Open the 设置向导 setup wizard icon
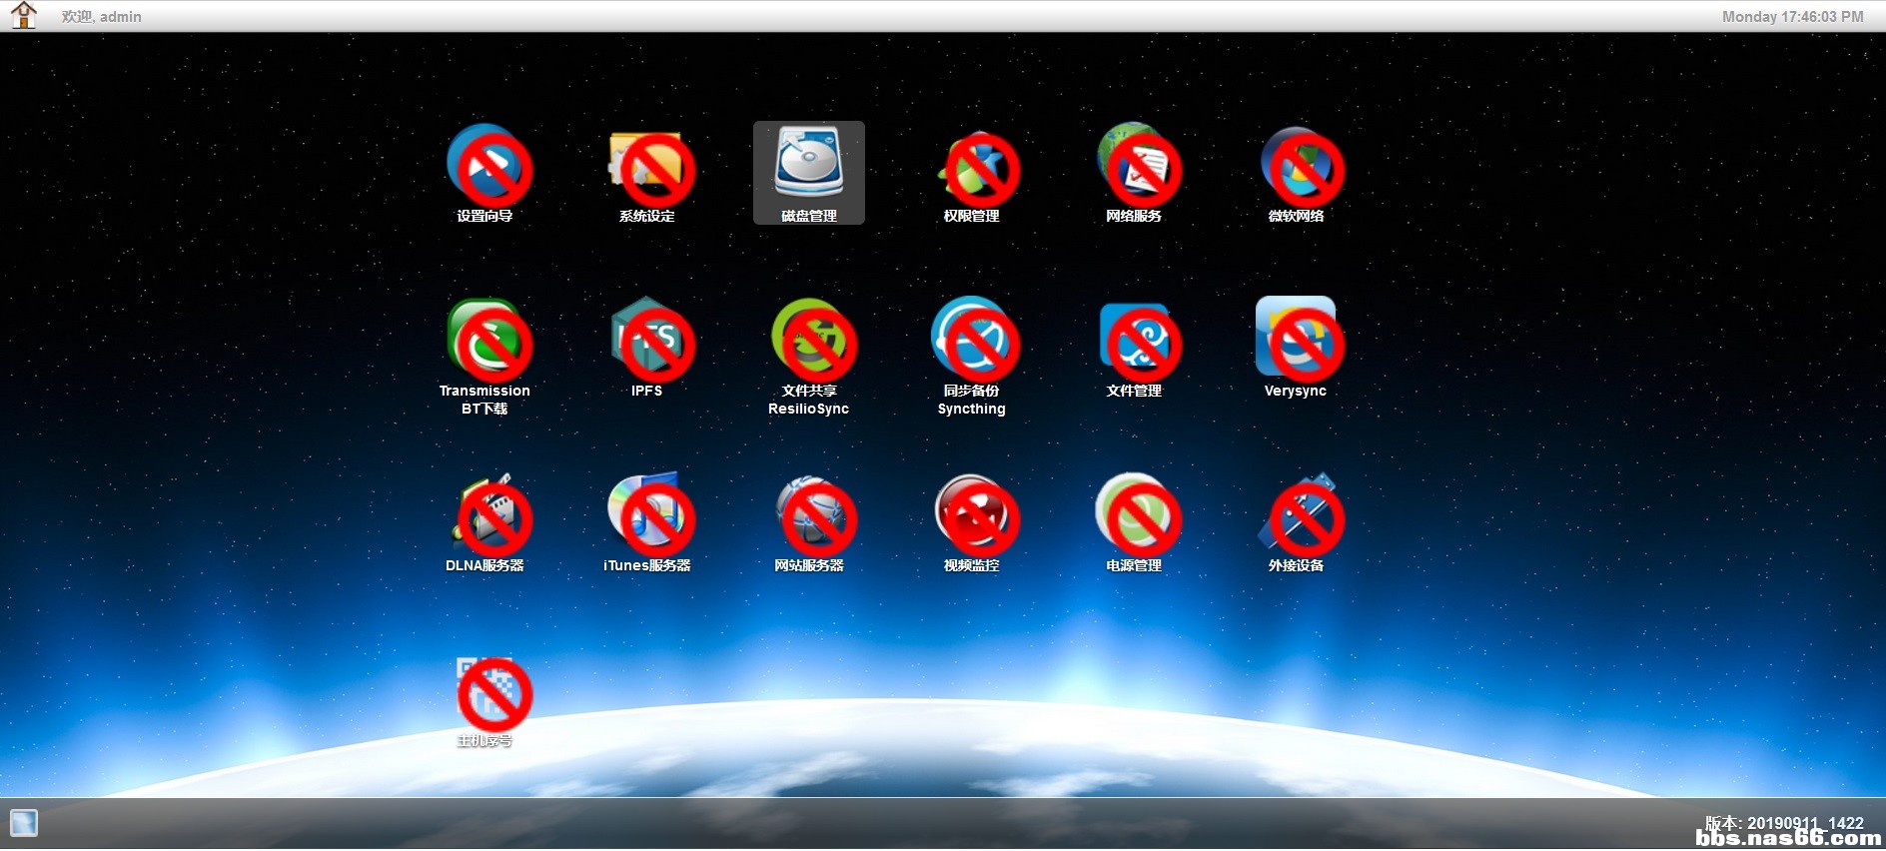1886x851 pixels. [485, 166]
